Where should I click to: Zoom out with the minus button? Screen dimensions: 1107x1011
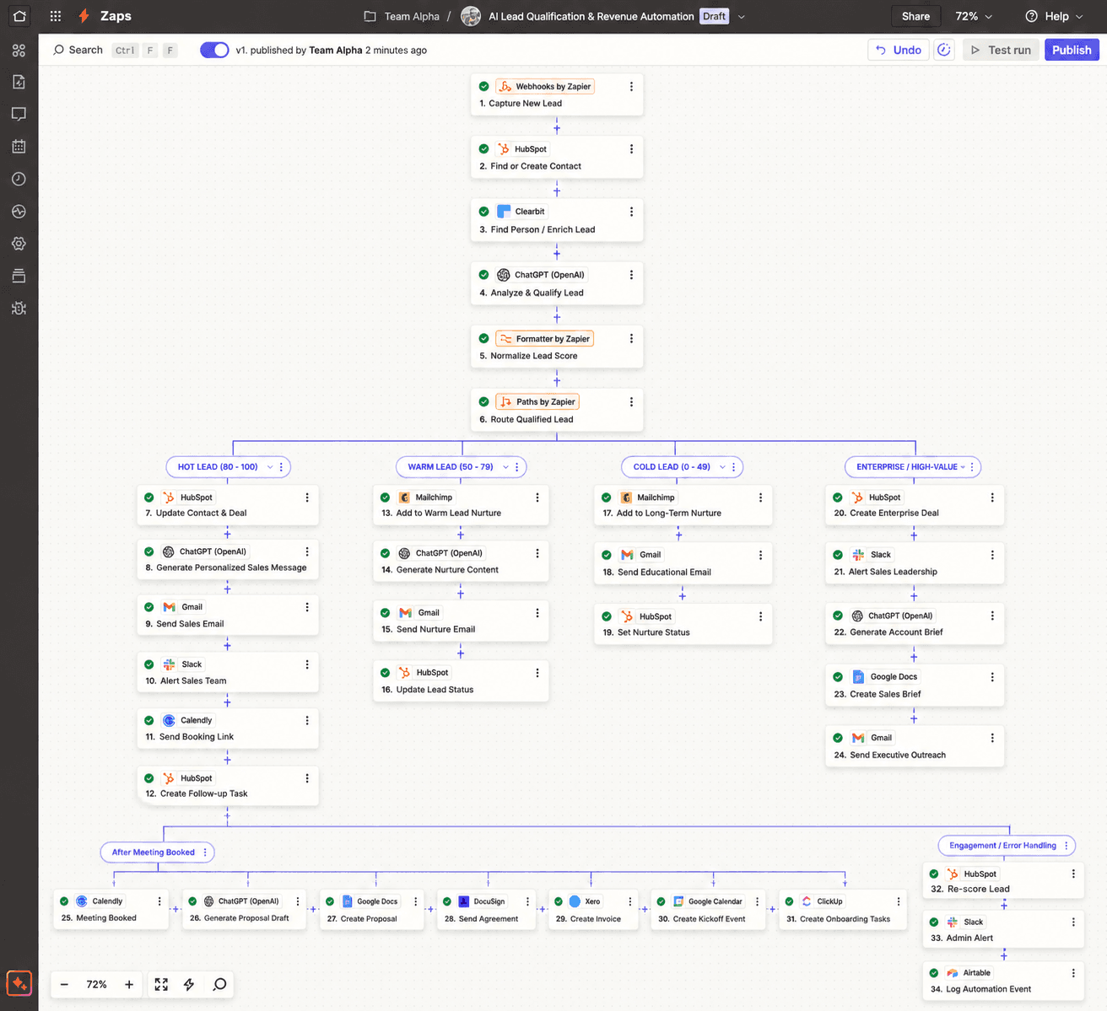point(64,984)
